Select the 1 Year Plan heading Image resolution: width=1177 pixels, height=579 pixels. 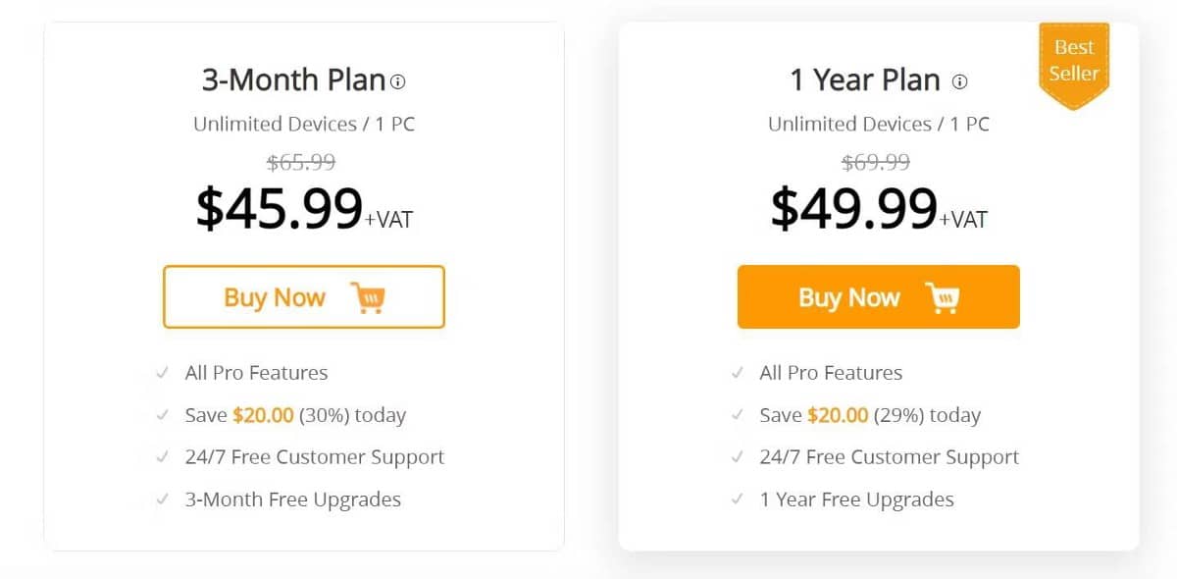[x=865, y=80]
